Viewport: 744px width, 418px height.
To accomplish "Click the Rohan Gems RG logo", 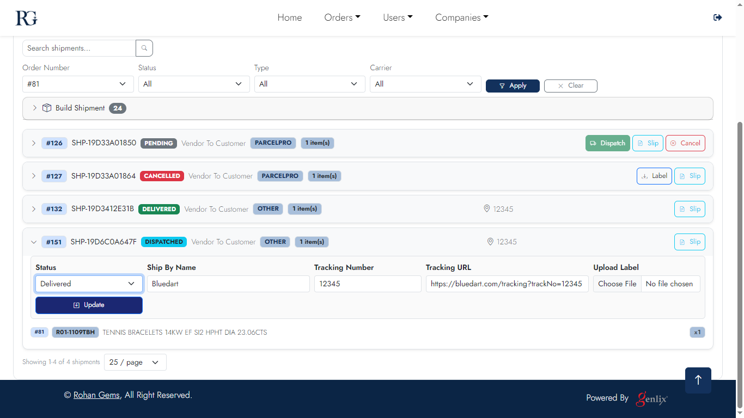I will click(x=26, y=18).
